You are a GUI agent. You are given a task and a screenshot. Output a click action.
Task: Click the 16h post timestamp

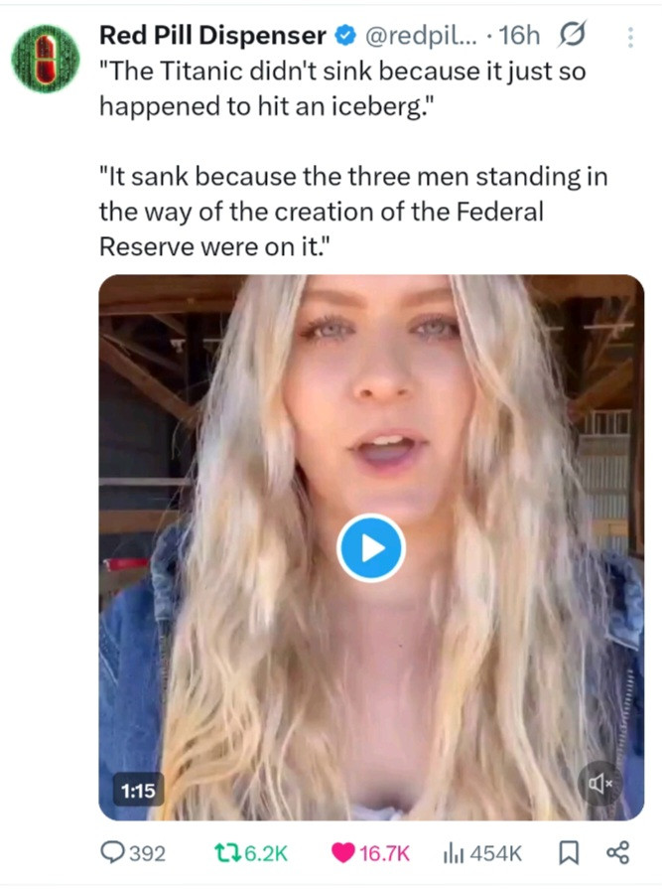tap(520, 37)
